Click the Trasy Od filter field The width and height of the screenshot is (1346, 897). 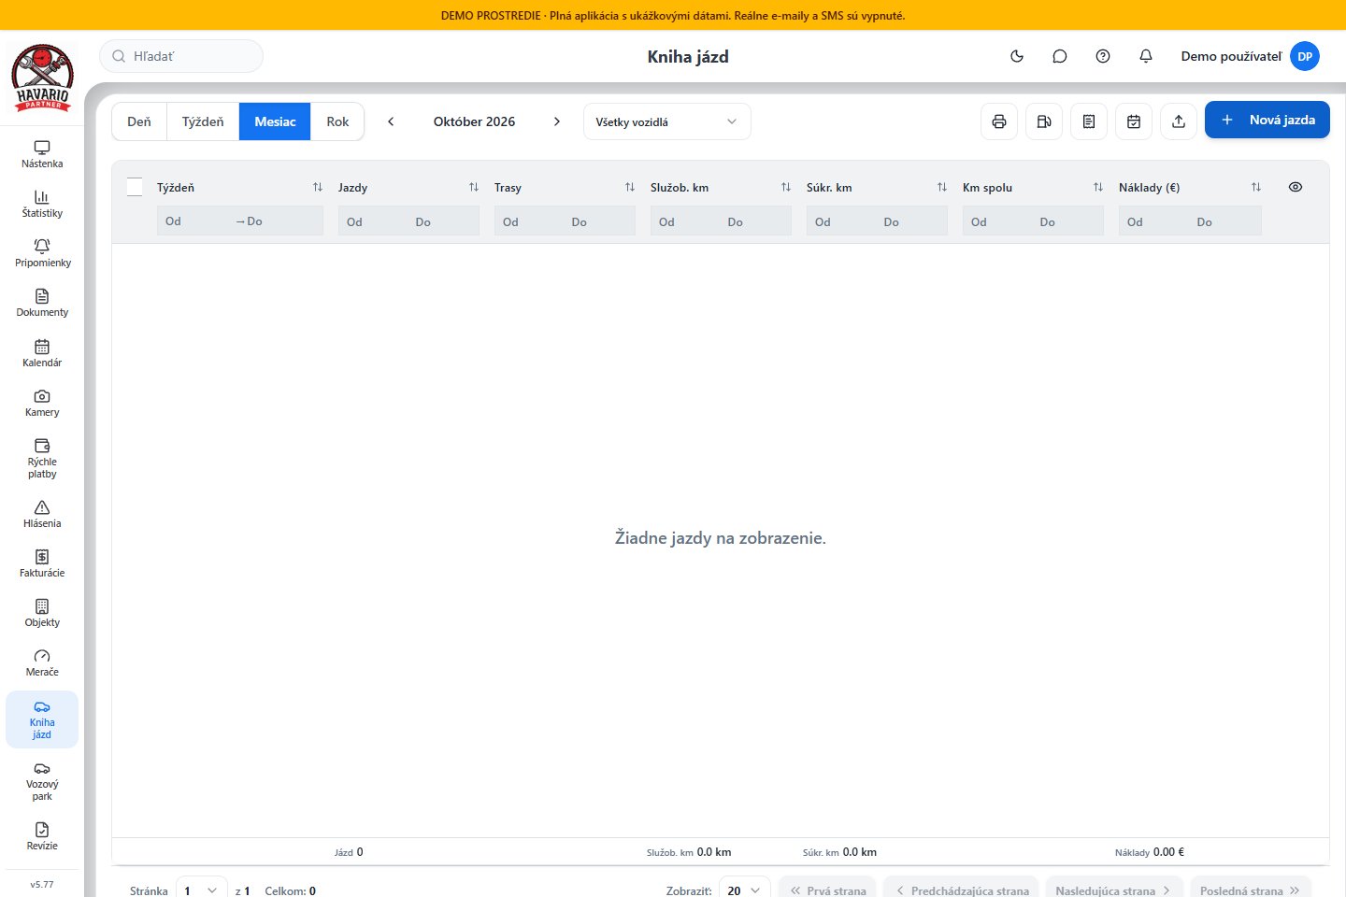528,221
